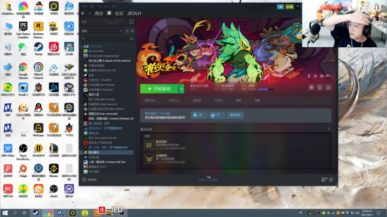Open Ubisoft Connect desktop icon
This screenshot has width=387, height=217.
39,70
